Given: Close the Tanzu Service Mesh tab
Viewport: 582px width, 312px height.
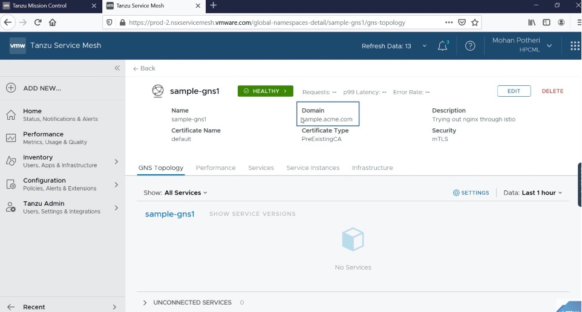Looking at the screenshot, I should [x=198, y=5].
